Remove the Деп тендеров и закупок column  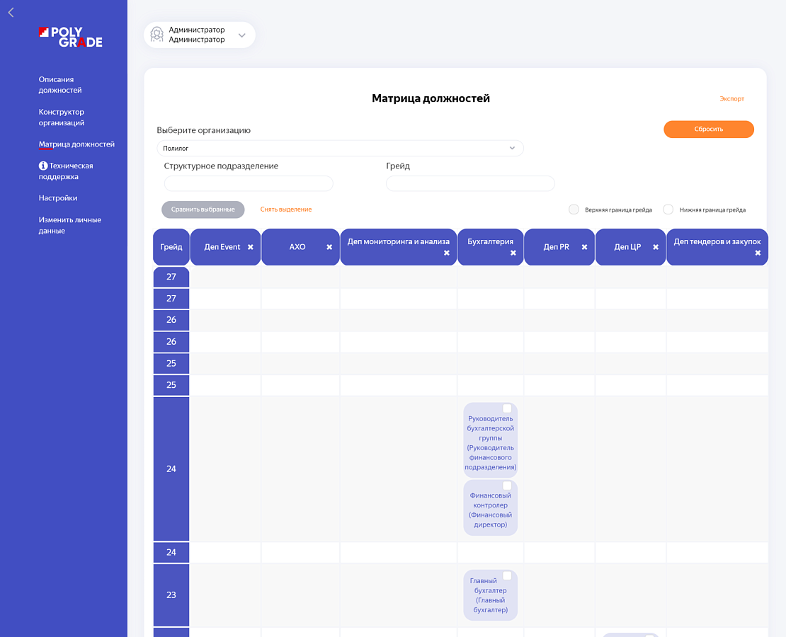point(758,253)
